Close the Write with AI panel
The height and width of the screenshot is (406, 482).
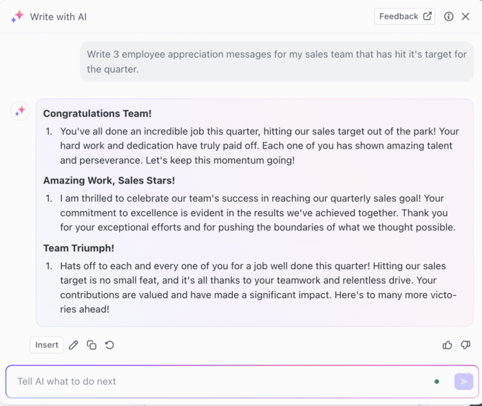pos(465,17)
